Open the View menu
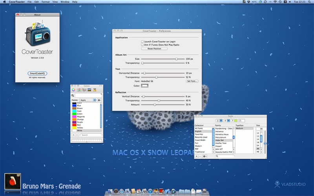 [55, 2]
